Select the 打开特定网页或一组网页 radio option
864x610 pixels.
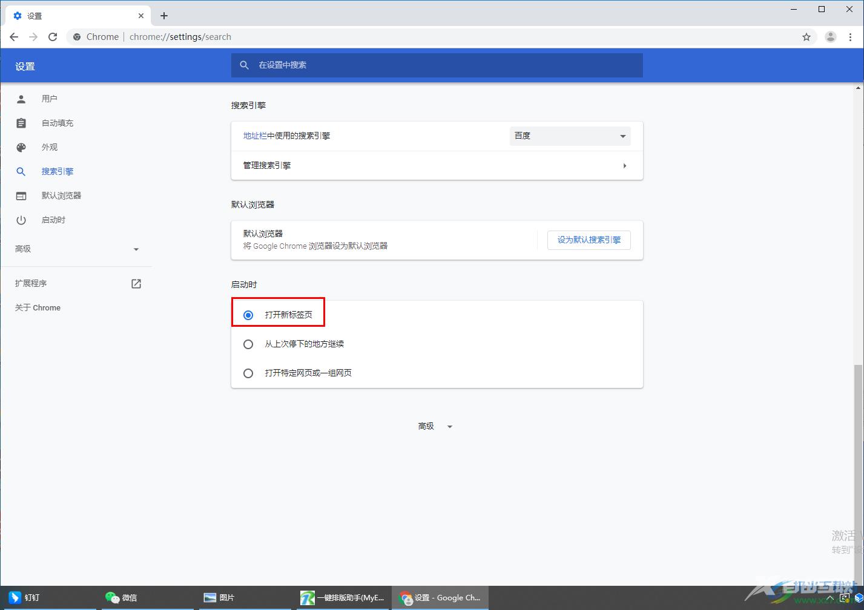click(248, 373)
